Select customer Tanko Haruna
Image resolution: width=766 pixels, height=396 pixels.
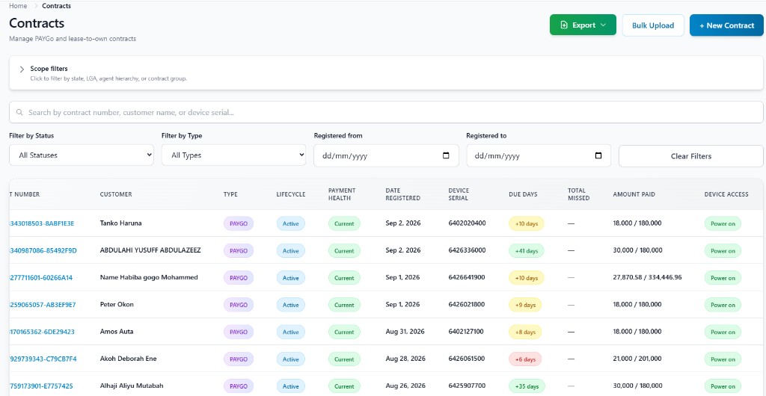pyautogui.click(x=120, y=223)
